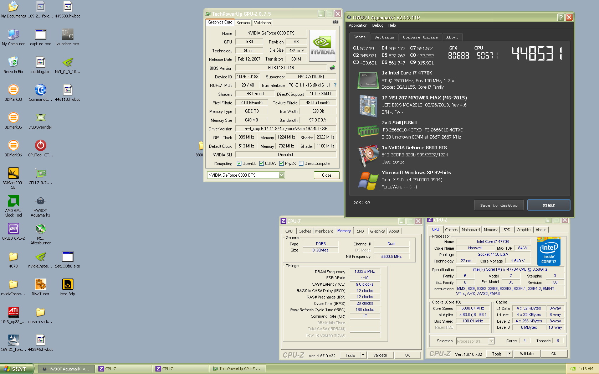Viewport: 599px width, 374px height.
Task: Switch to Settings tab in Aquamark
Action: 384,37
